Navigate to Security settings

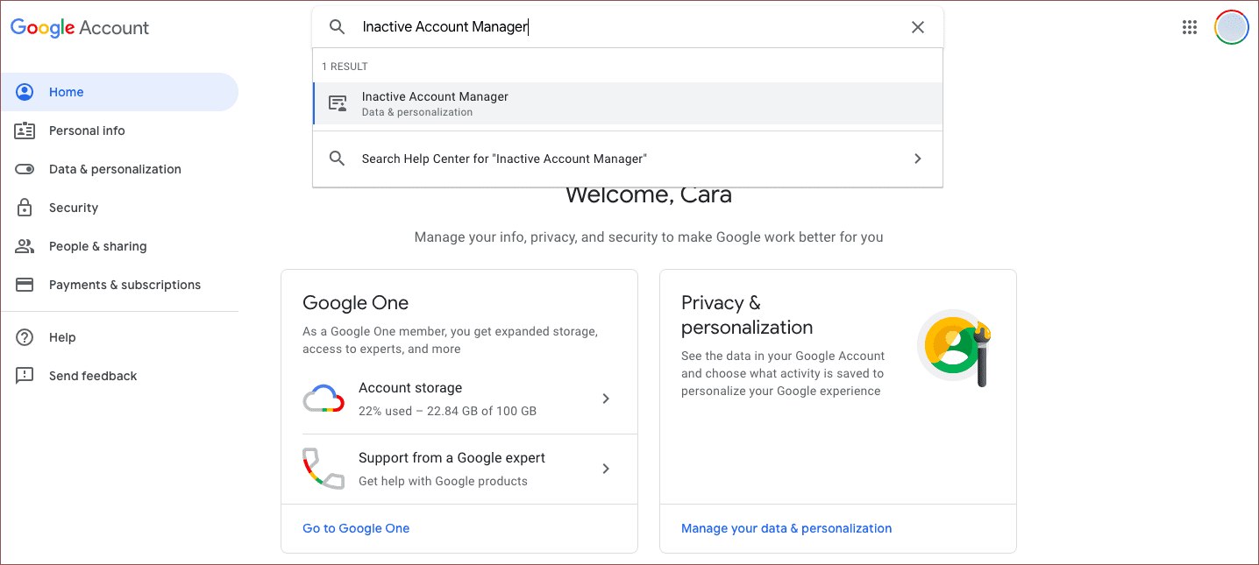74,208
